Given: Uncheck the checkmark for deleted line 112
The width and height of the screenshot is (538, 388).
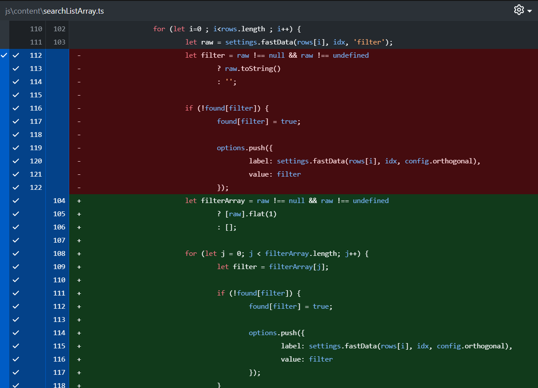Looking at the screenshot, I should [x=16, y=55].
